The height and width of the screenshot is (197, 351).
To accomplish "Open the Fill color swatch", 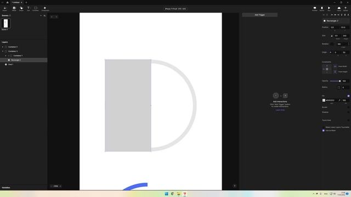I will 324,101.
